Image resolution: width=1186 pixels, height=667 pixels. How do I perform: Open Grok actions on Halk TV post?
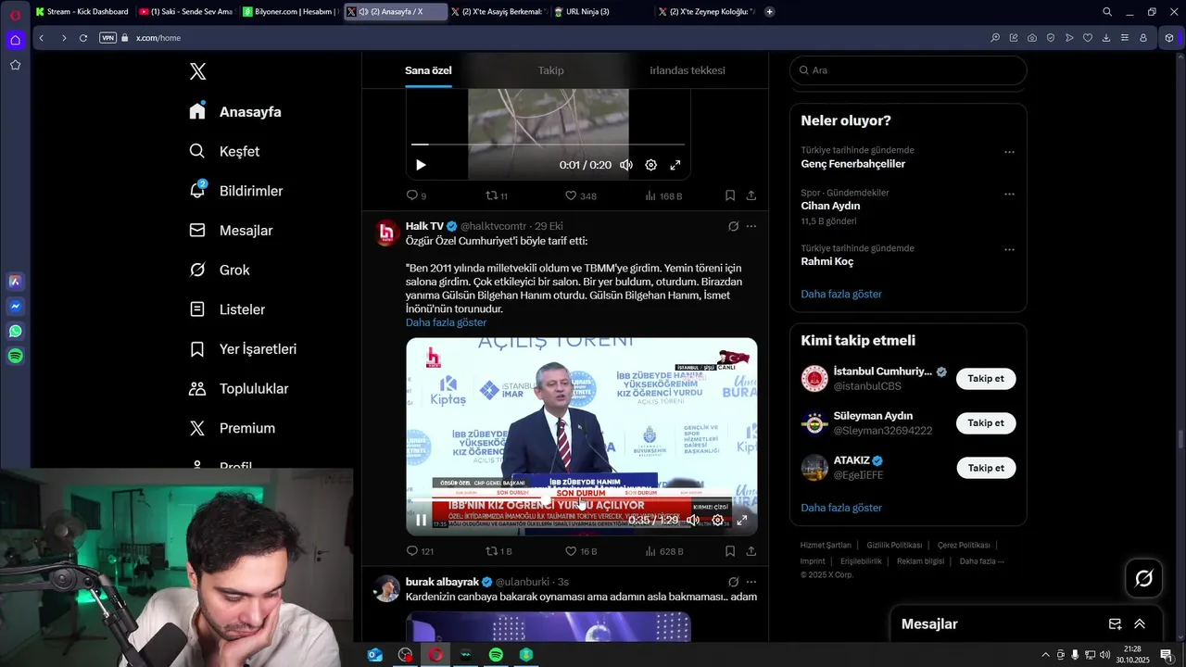(x=733, y=226)
